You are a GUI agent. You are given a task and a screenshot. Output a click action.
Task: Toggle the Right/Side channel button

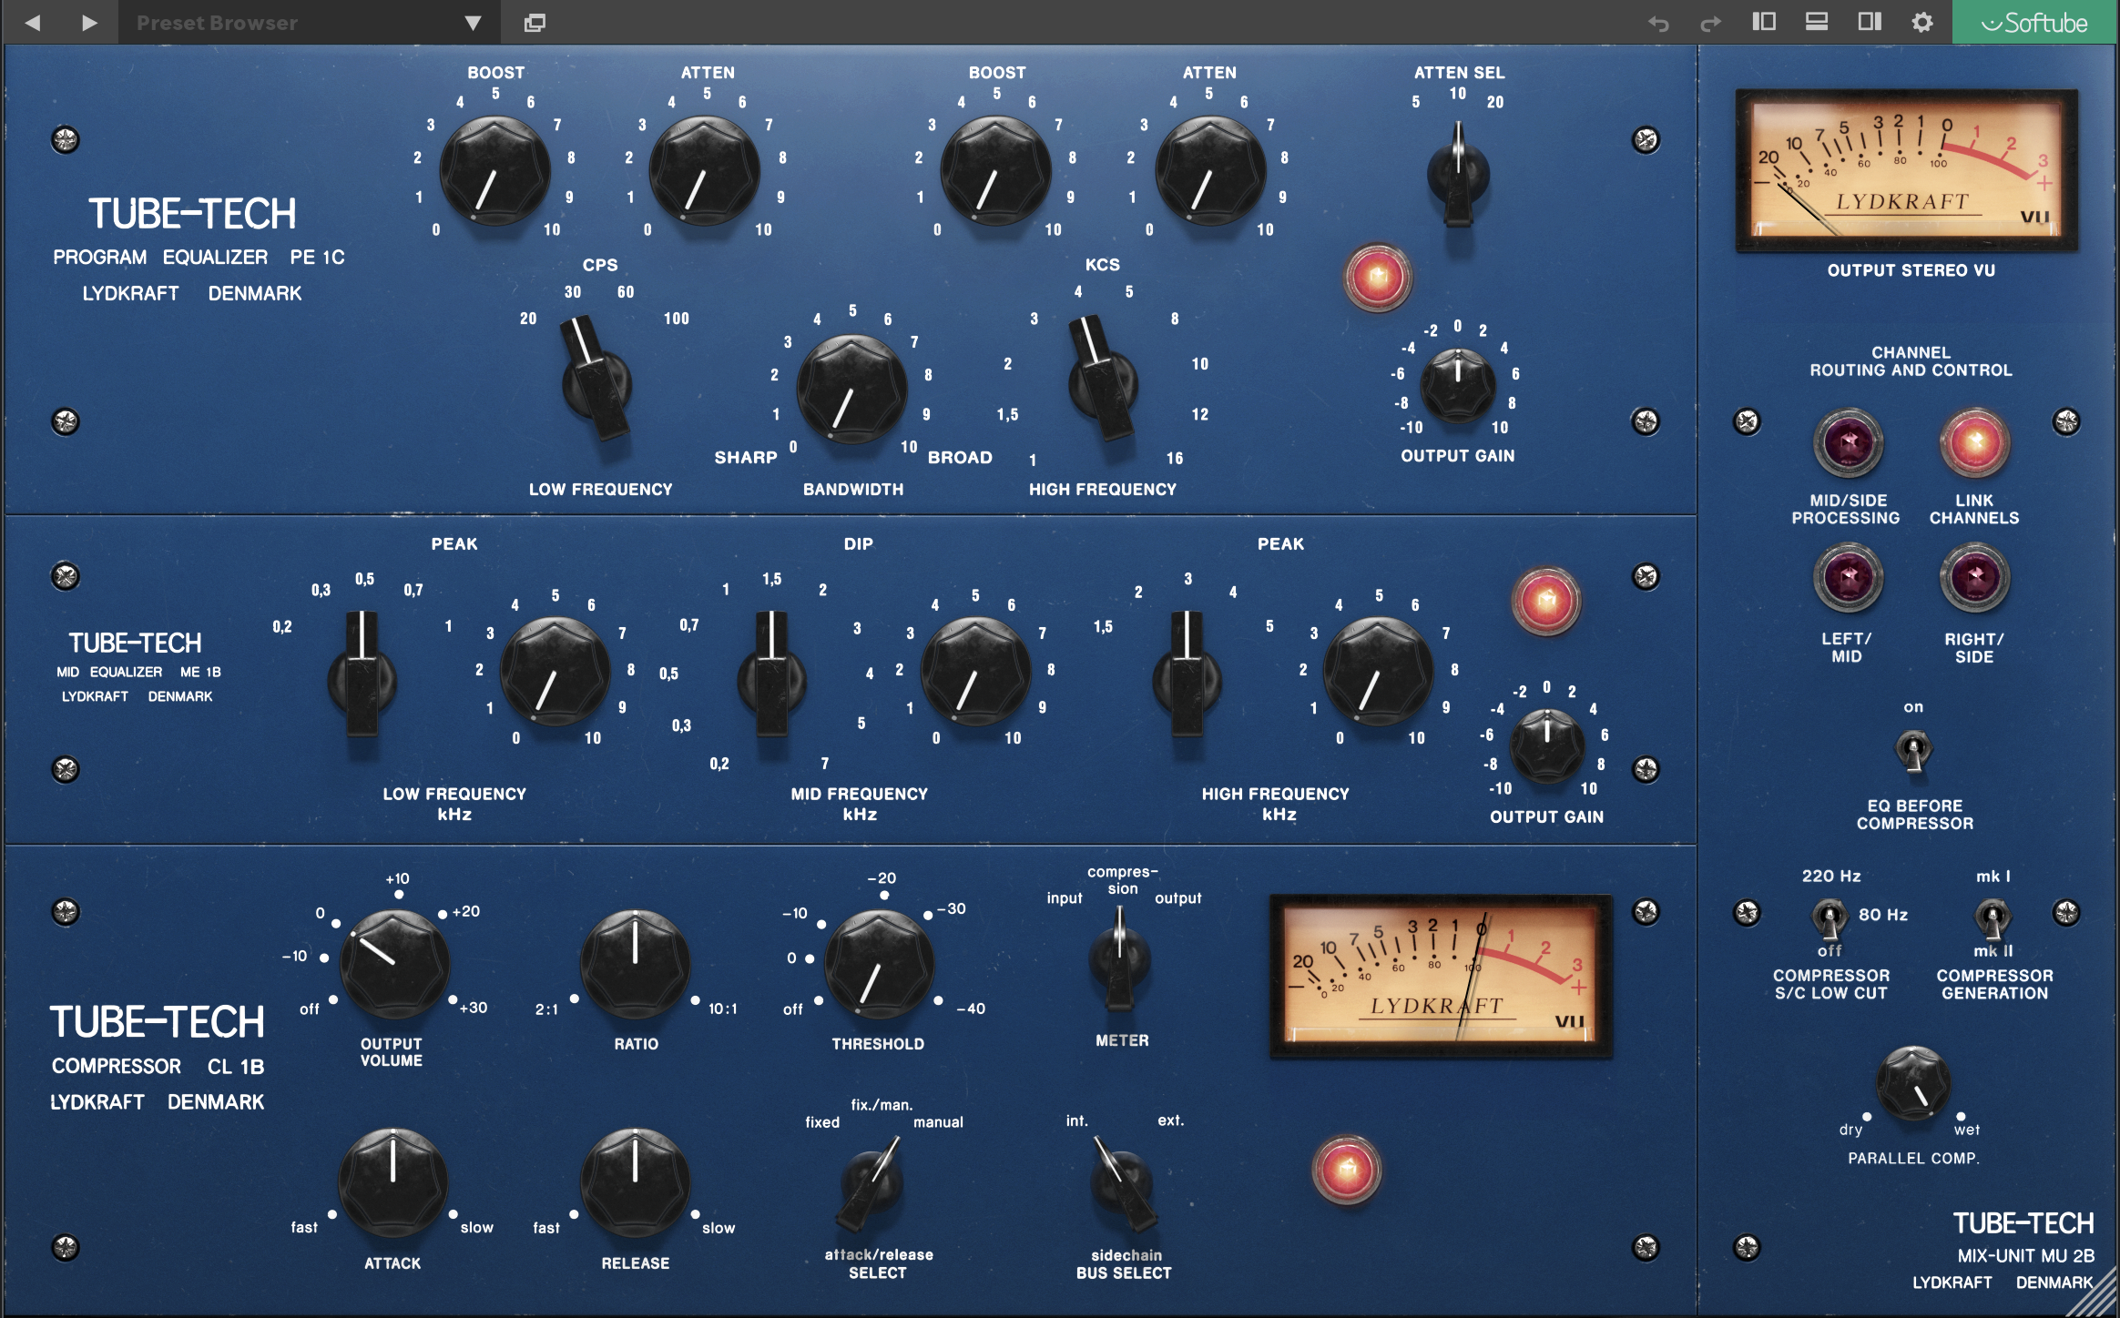pyautogui.click(x=1974, y=577)
